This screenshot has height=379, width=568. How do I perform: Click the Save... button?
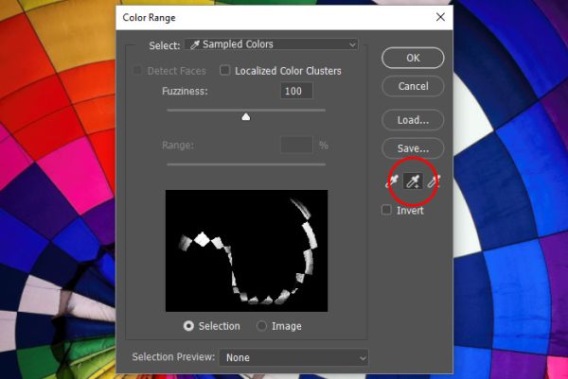tap(413, 148)
